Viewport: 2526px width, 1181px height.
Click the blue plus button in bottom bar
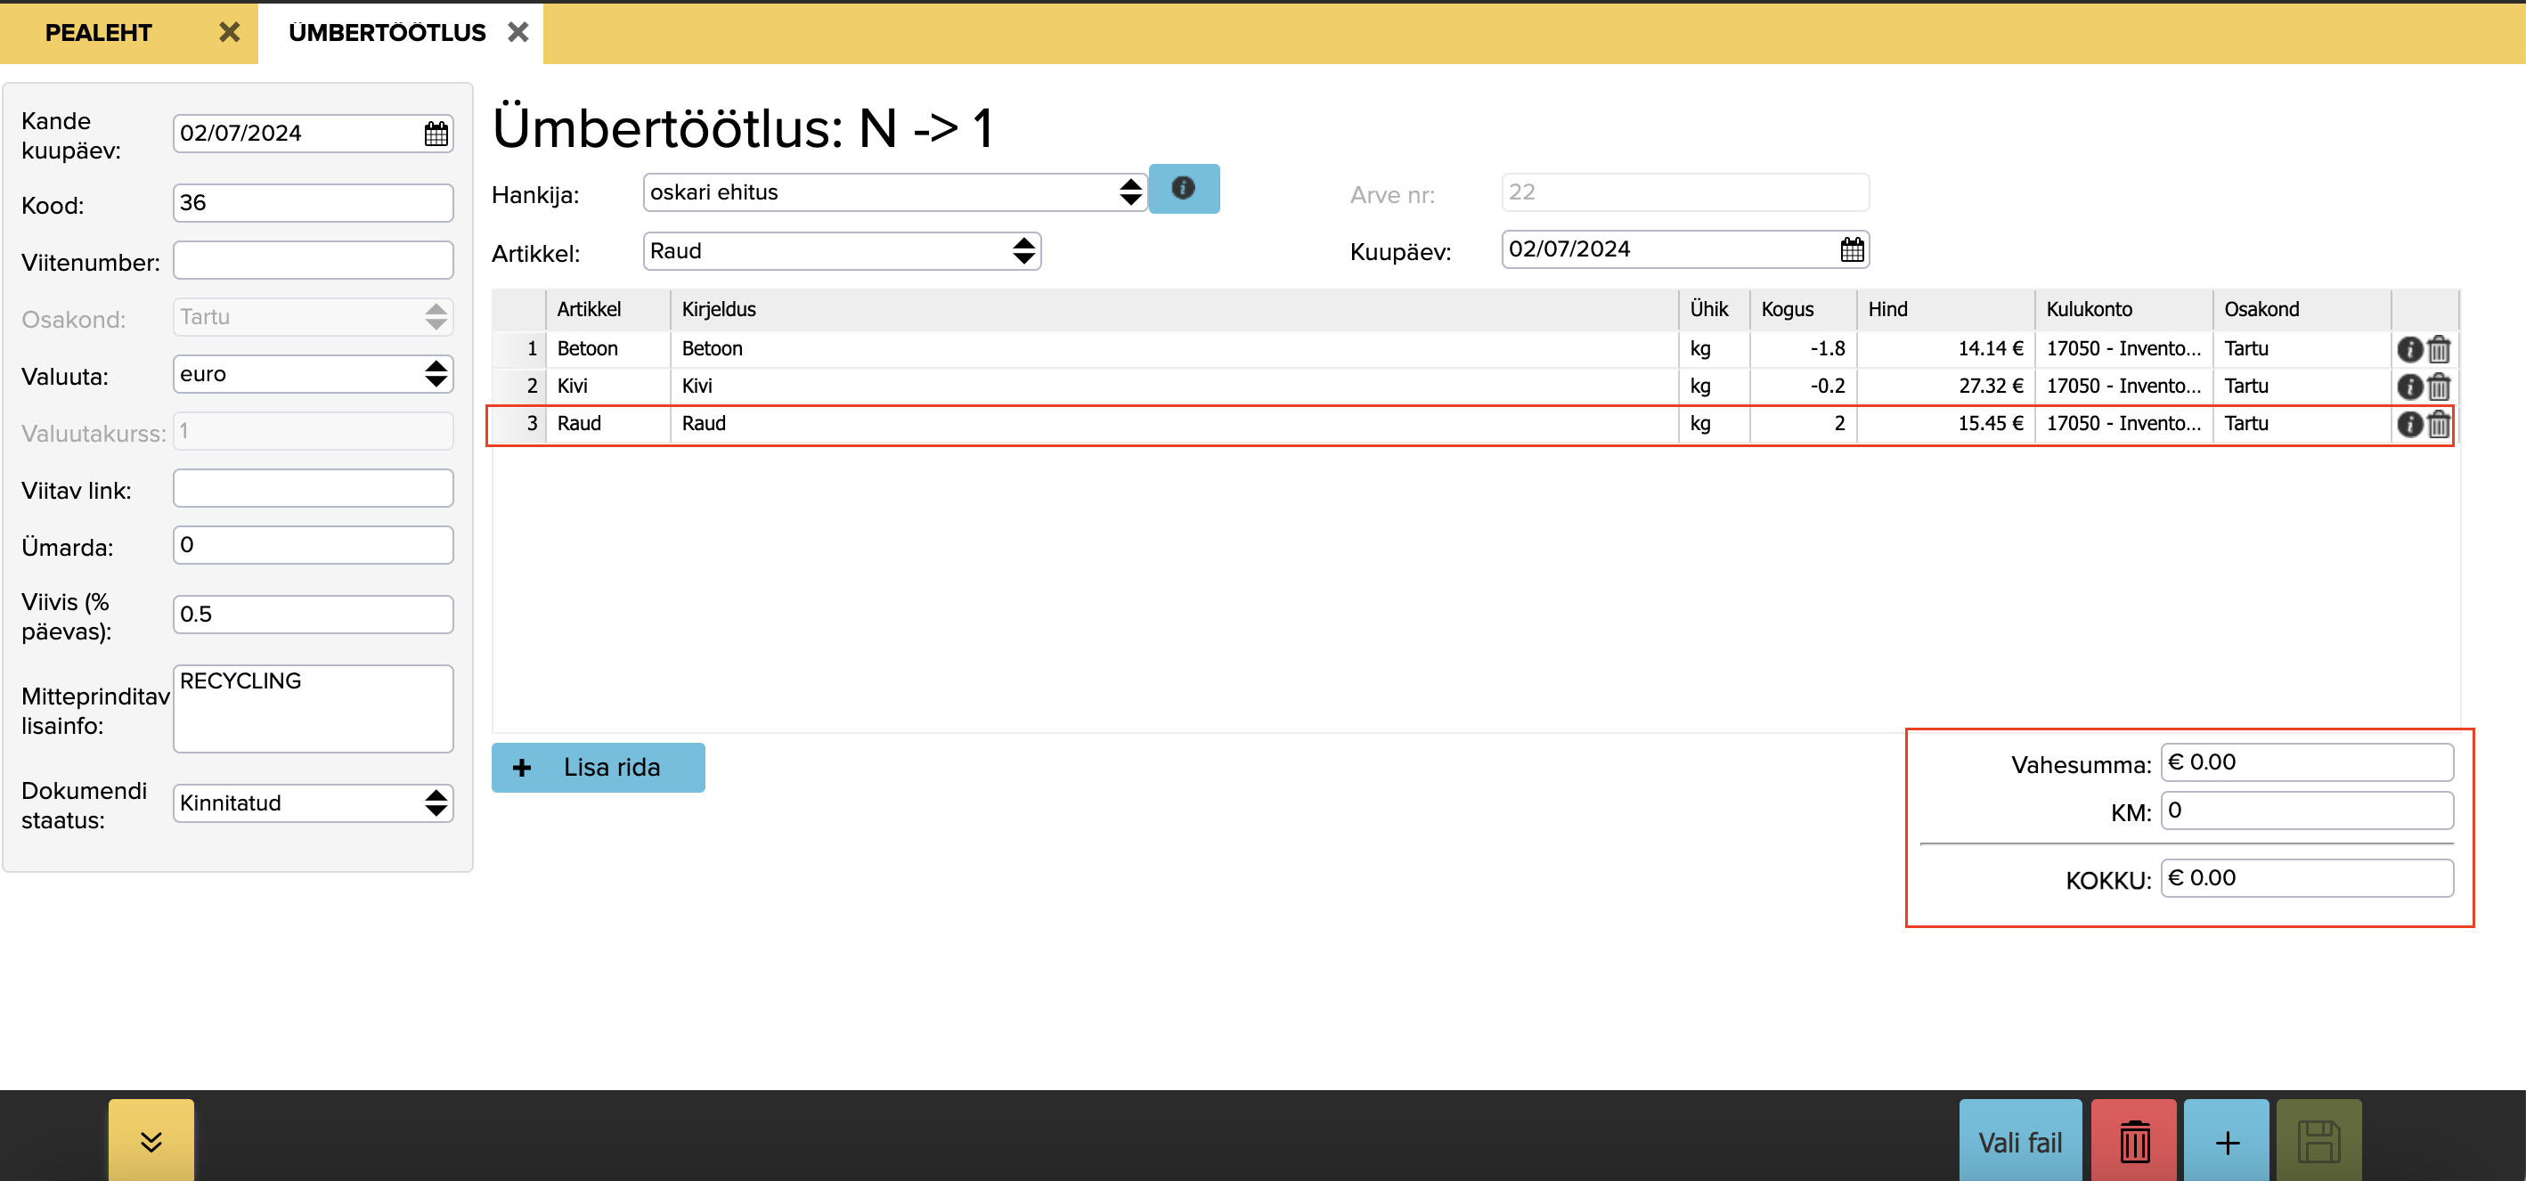click(x=2226, y=1142)
